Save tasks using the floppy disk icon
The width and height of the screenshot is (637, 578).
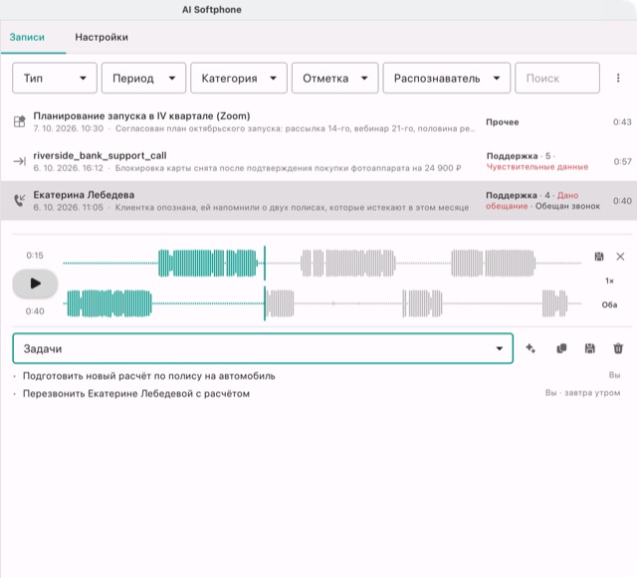589,348
